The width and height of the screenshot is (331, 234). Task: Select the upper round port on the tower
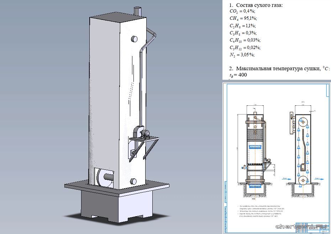point(135,39)
